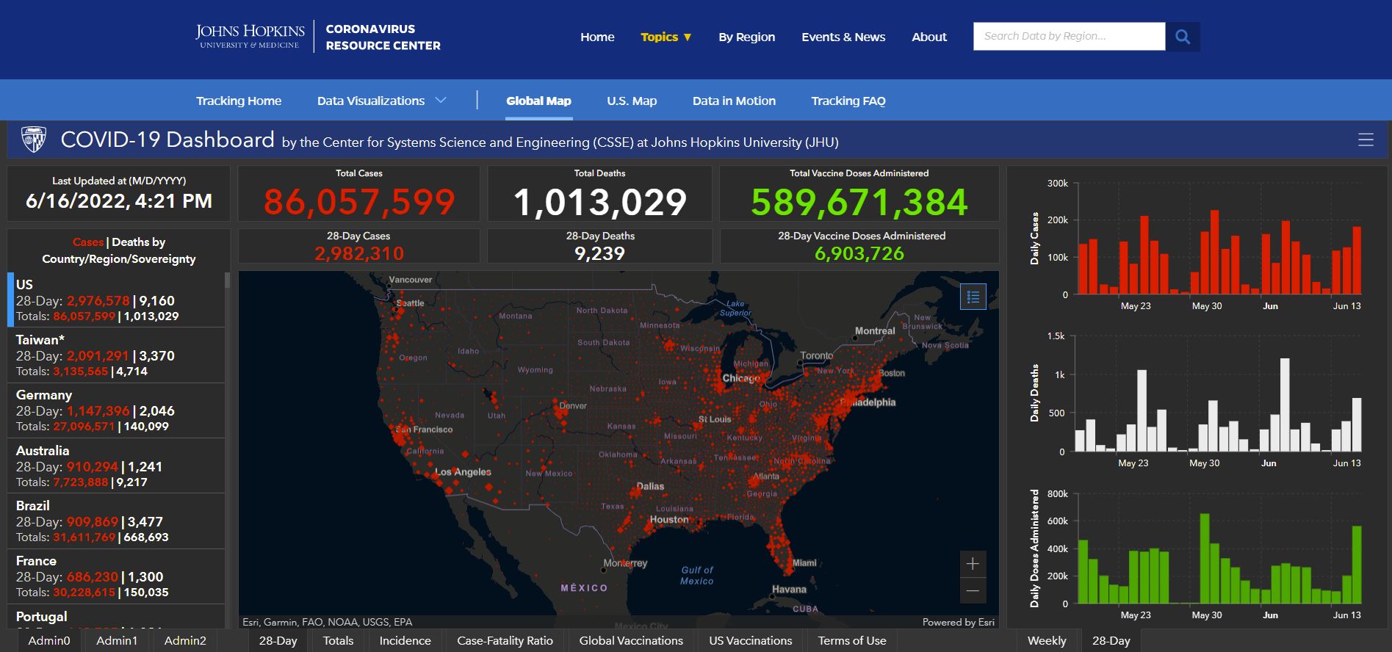Open the Tracking FAQ link
1392x652 pixels.
[x=848, y=101]
